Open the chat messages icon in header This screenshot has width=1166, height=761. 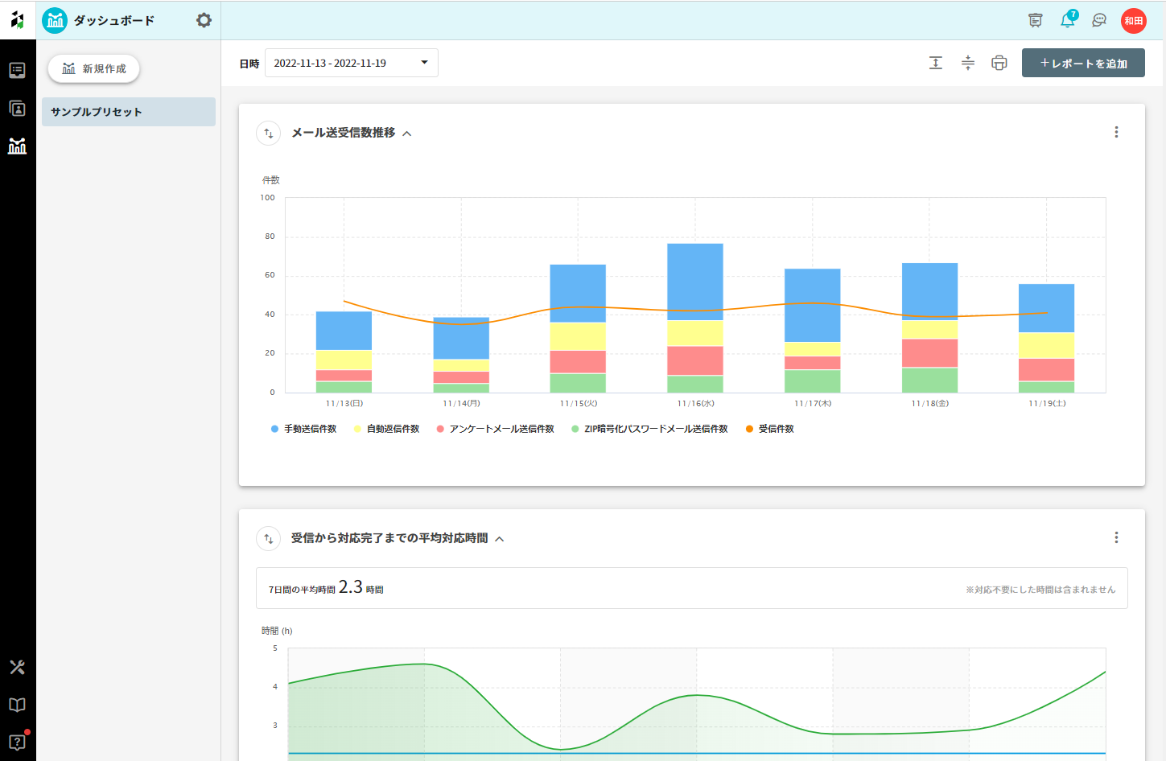click(x=1099, y=20)
